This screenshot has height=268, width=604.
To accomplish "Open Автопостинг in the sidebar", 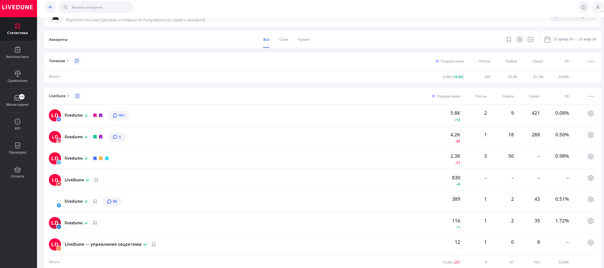I will tap(18, 53).
